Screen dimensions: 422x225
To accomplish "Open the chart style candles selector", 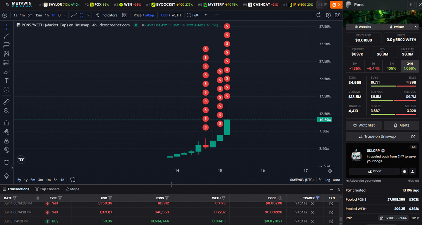I will [x=82, y=15].
